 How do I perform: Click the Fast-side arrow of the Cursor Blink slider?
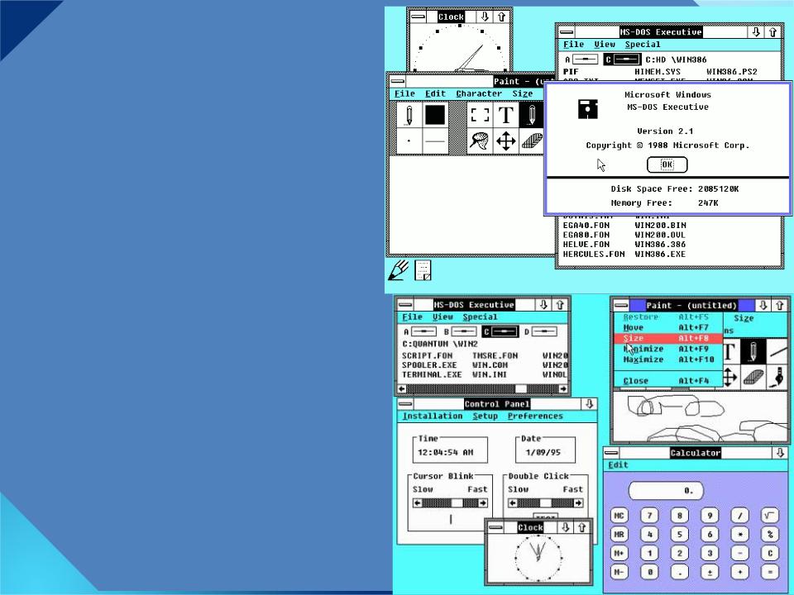coord(483,503)
